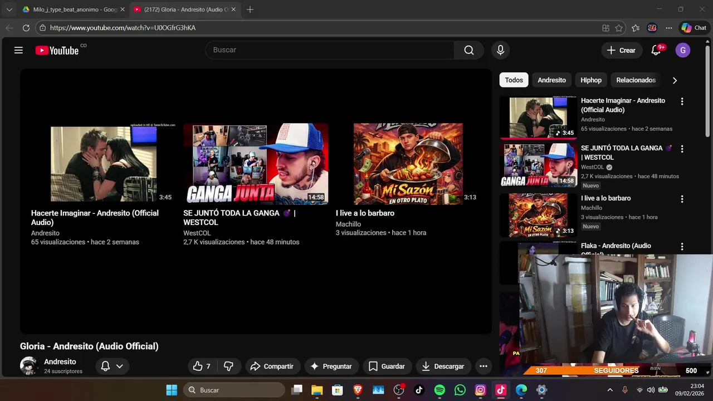Open the Hacerte Imaginar sidebar thumbnail

click(538, 117)
